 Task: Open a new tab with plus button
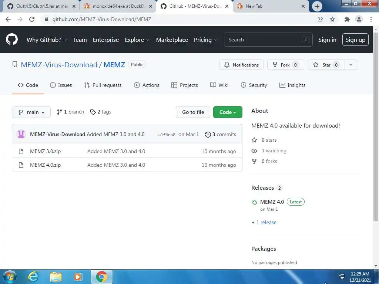(317, 6)
